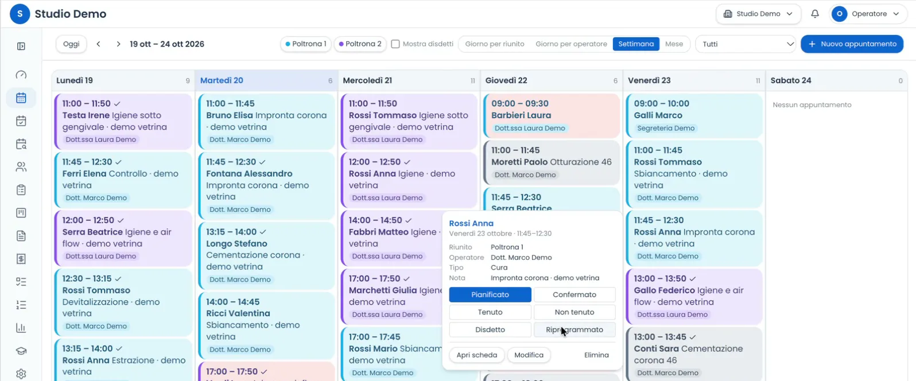Viewport: 916px width, 381px height.
Task: Open Testa Irene 11:00 appointment on Lunedì
Action: coord(123,121)
